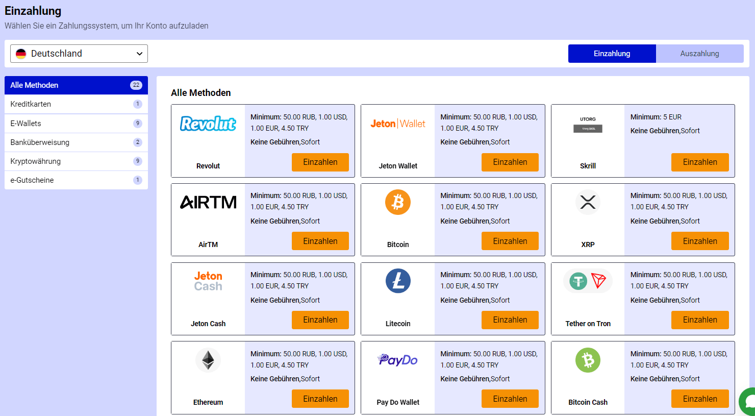Click the 'XRP' name label

point(588,244)
